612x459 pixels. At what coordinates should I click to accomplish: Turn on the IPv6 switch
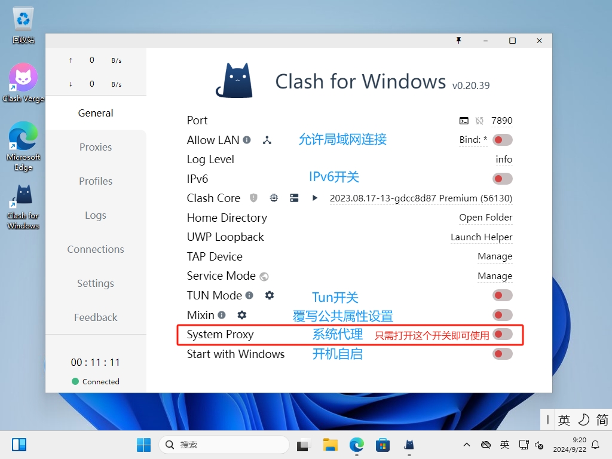pyautogui.click(x=502, y=178)
